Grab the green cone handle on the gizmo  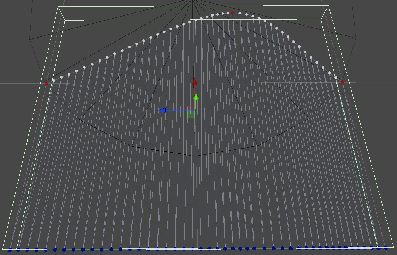click(196, 97)
